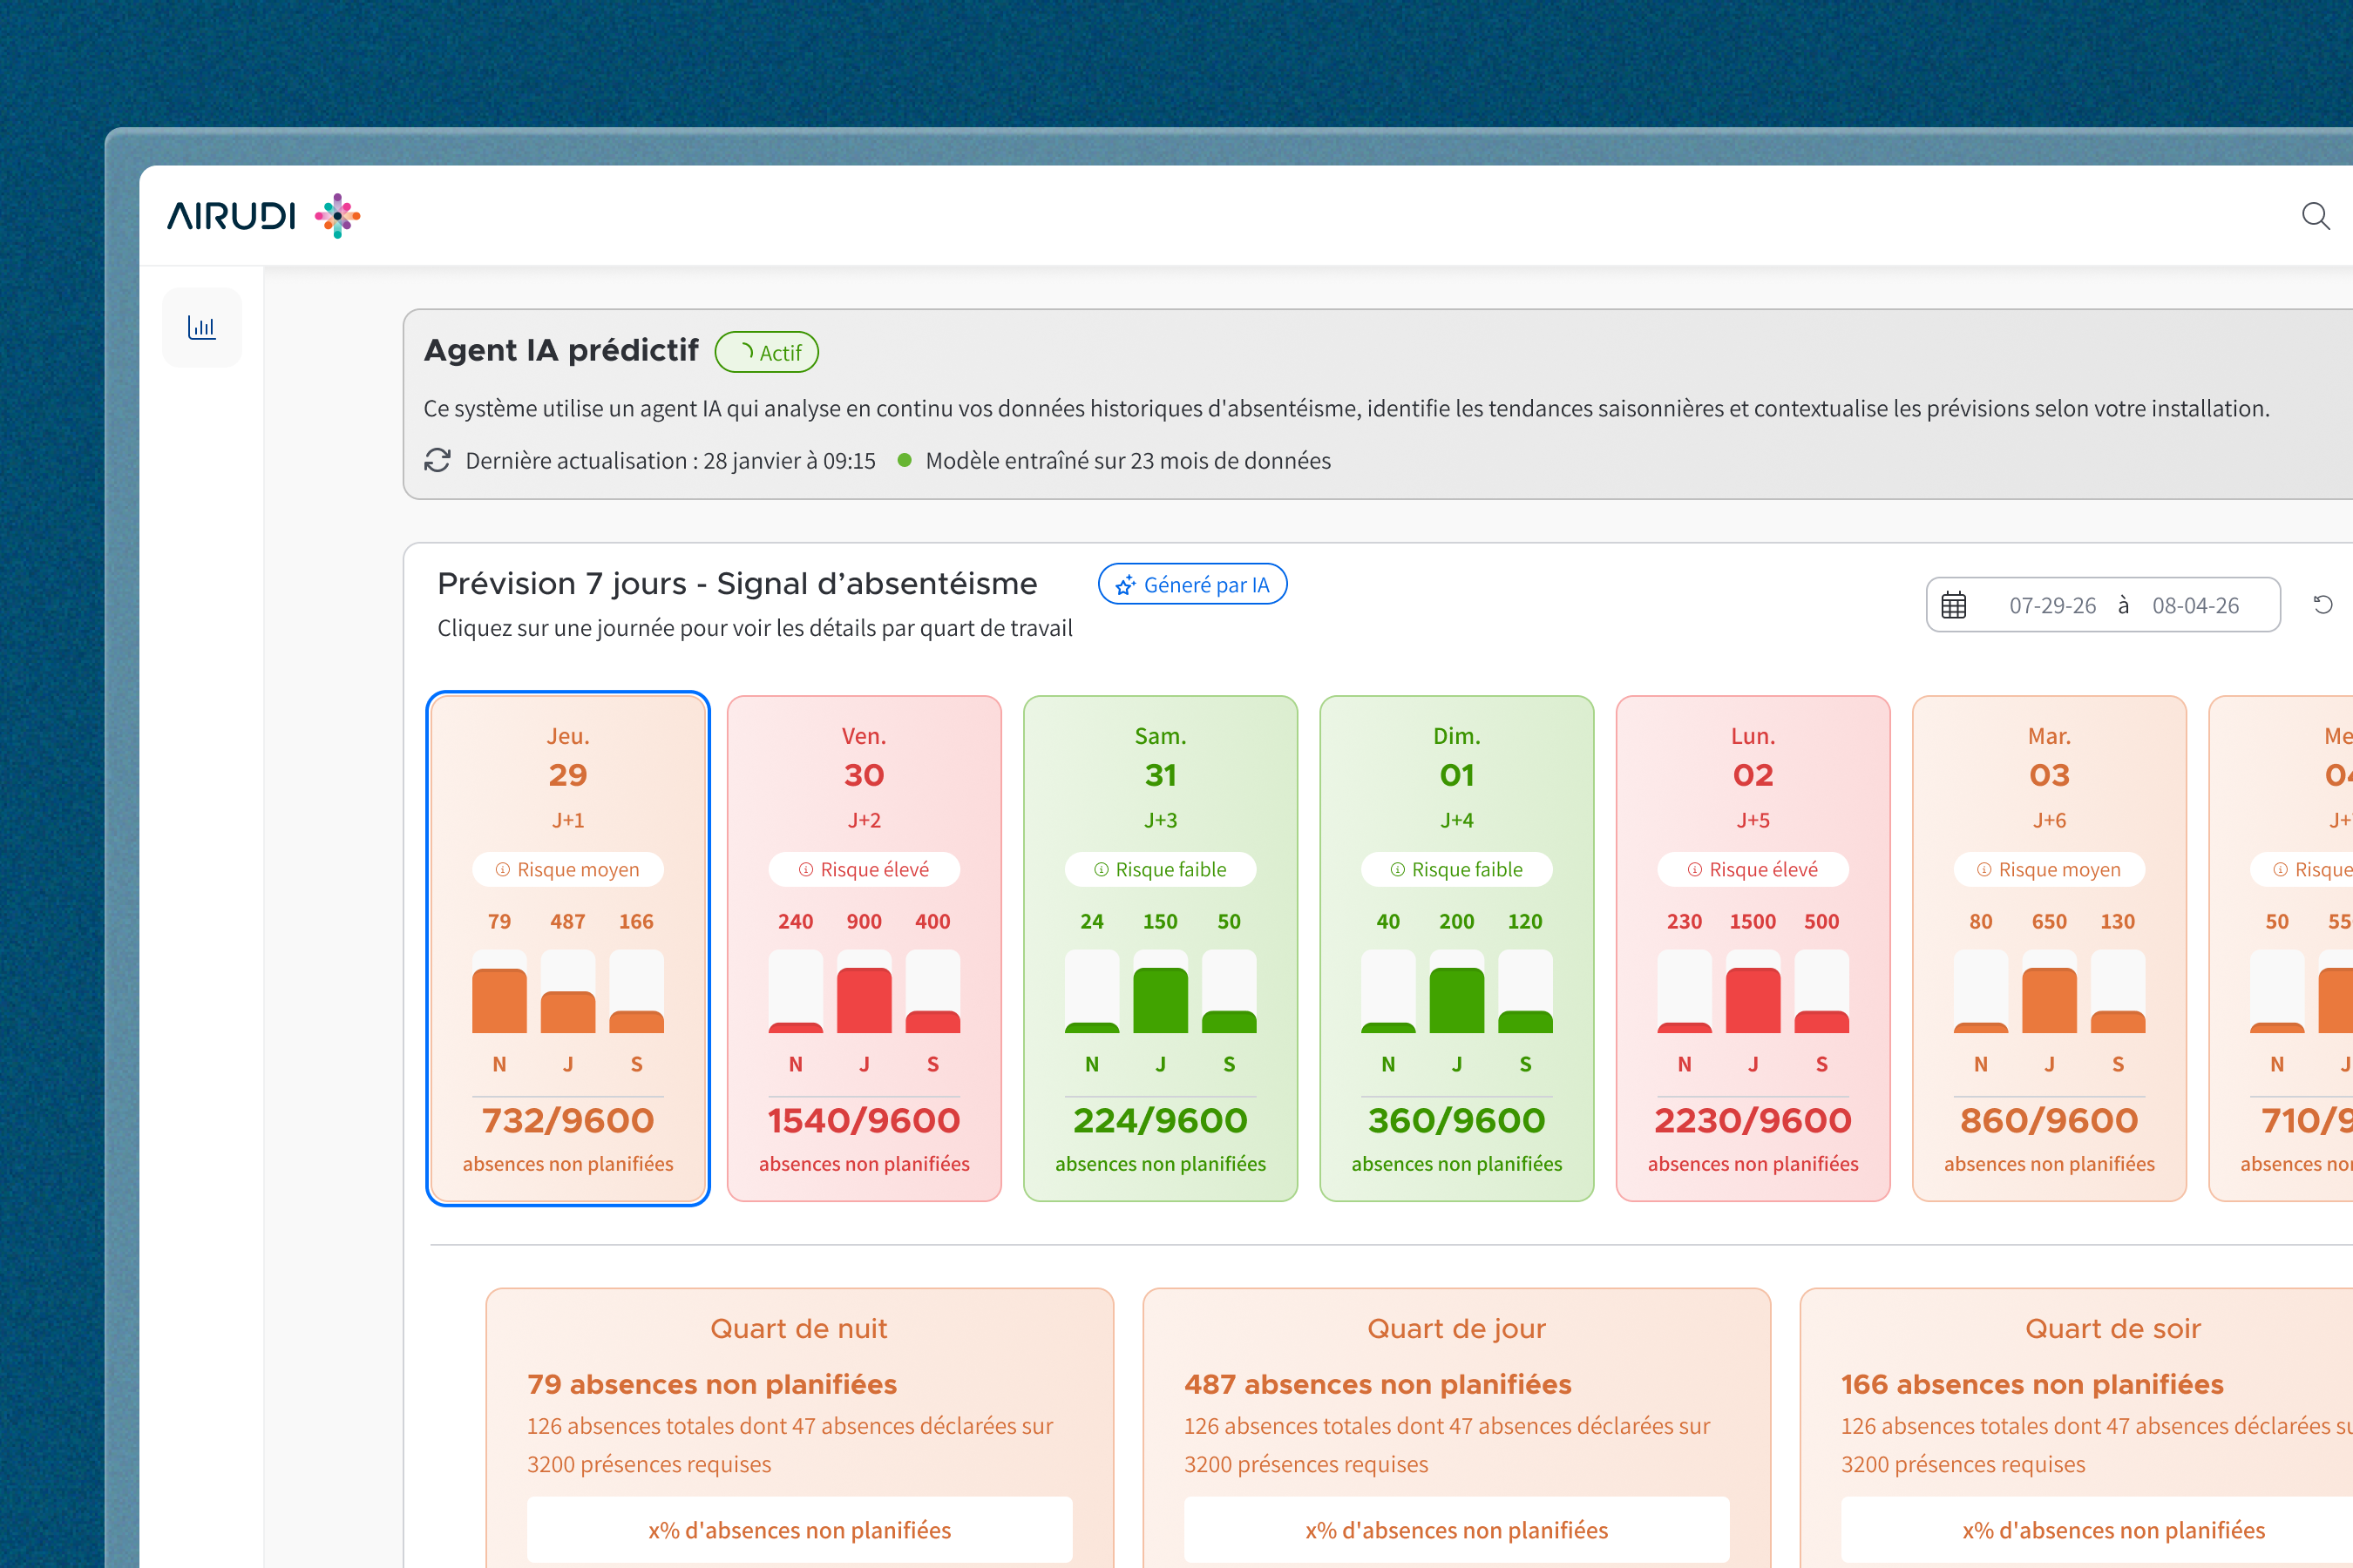Click the AIRUDI logo

tap(263, 215)
